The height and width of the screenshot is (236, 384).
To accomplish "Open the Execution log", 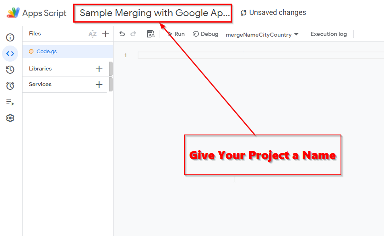I will 328,34.
